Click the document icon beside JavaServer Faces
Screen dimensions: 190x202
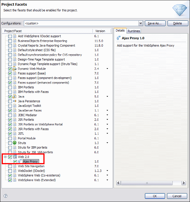point(15,110)
